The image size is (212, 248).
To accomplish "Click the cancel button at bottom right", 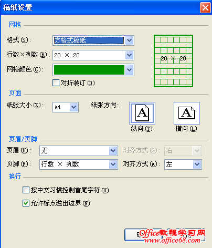I will (x=186, y=235).
